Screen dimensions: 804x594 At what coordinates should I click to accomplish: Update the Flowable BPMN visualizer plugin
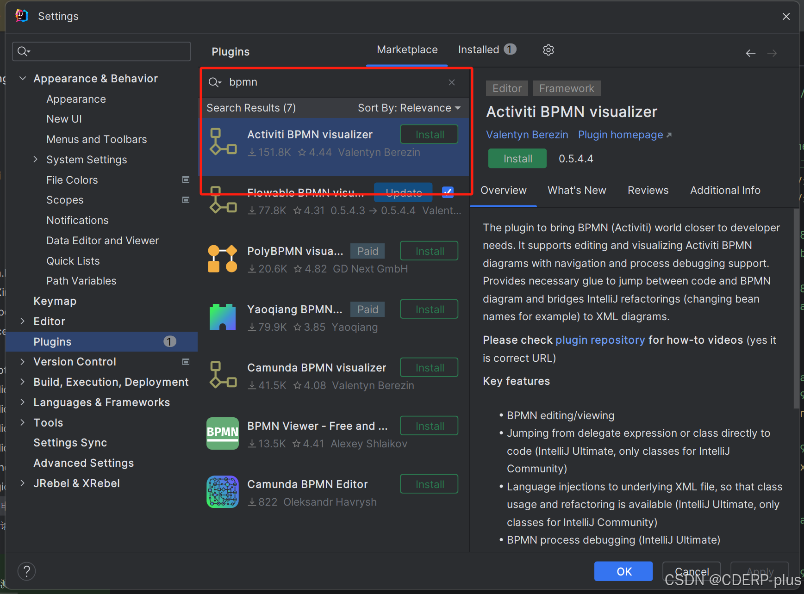click(403, 192)
